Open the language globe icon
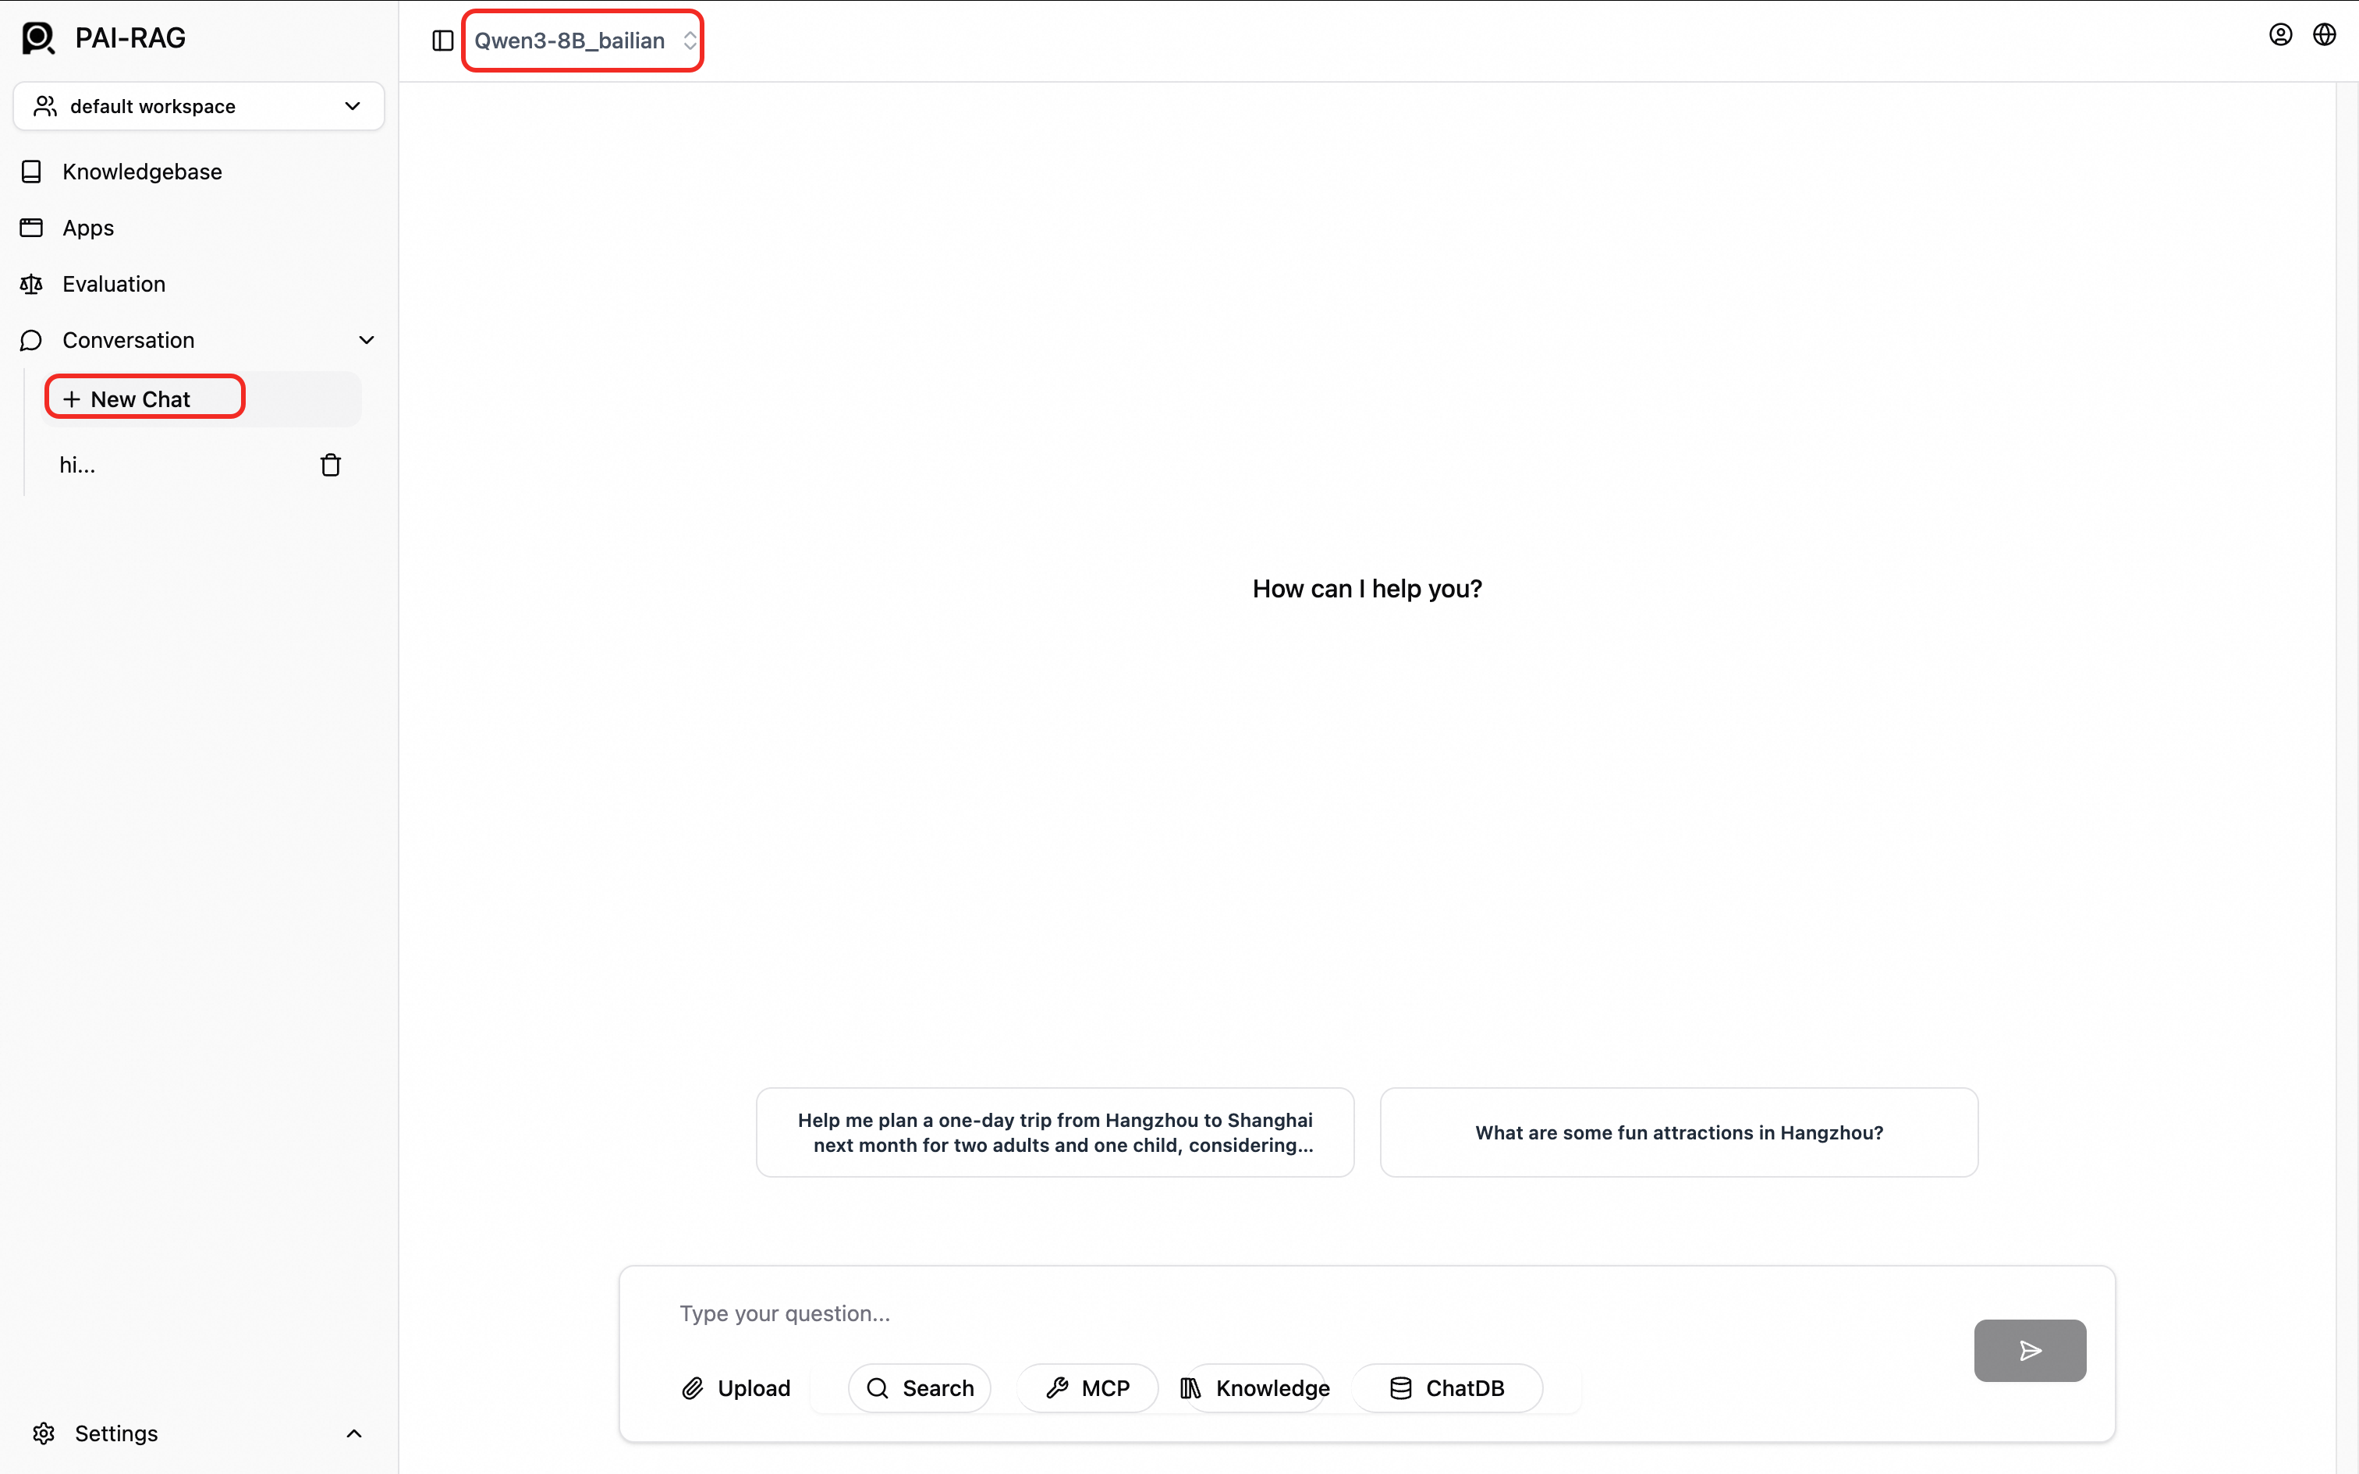Screen dimensions: 2359x1474 [2324, 35]
